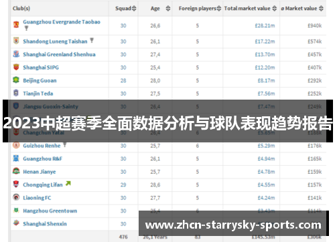Image resolution: width=335 pixels, height=242 pixels.
Task: Open Shanghai Shenxin club page
Action: point(45,224)
